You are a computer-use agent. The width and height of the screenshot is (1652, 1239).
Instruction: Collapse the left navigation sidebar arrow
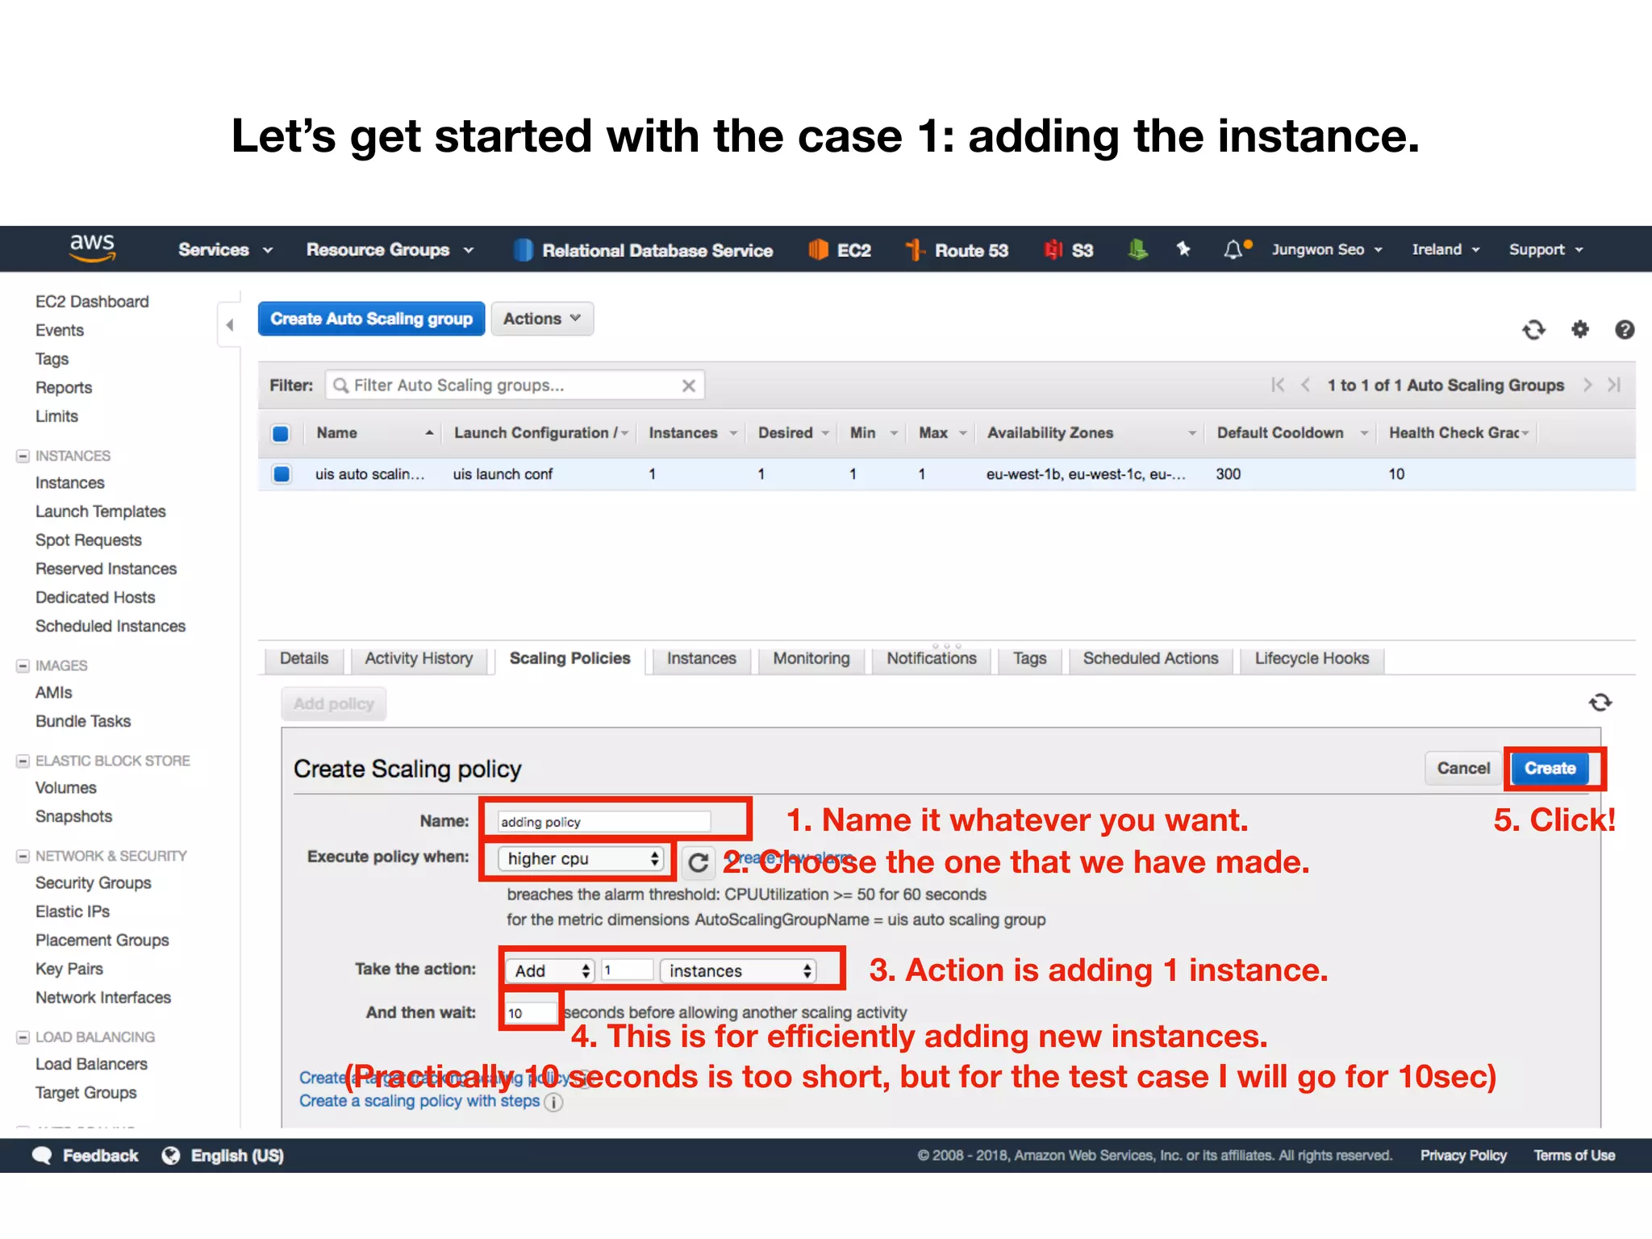point(230,325)
